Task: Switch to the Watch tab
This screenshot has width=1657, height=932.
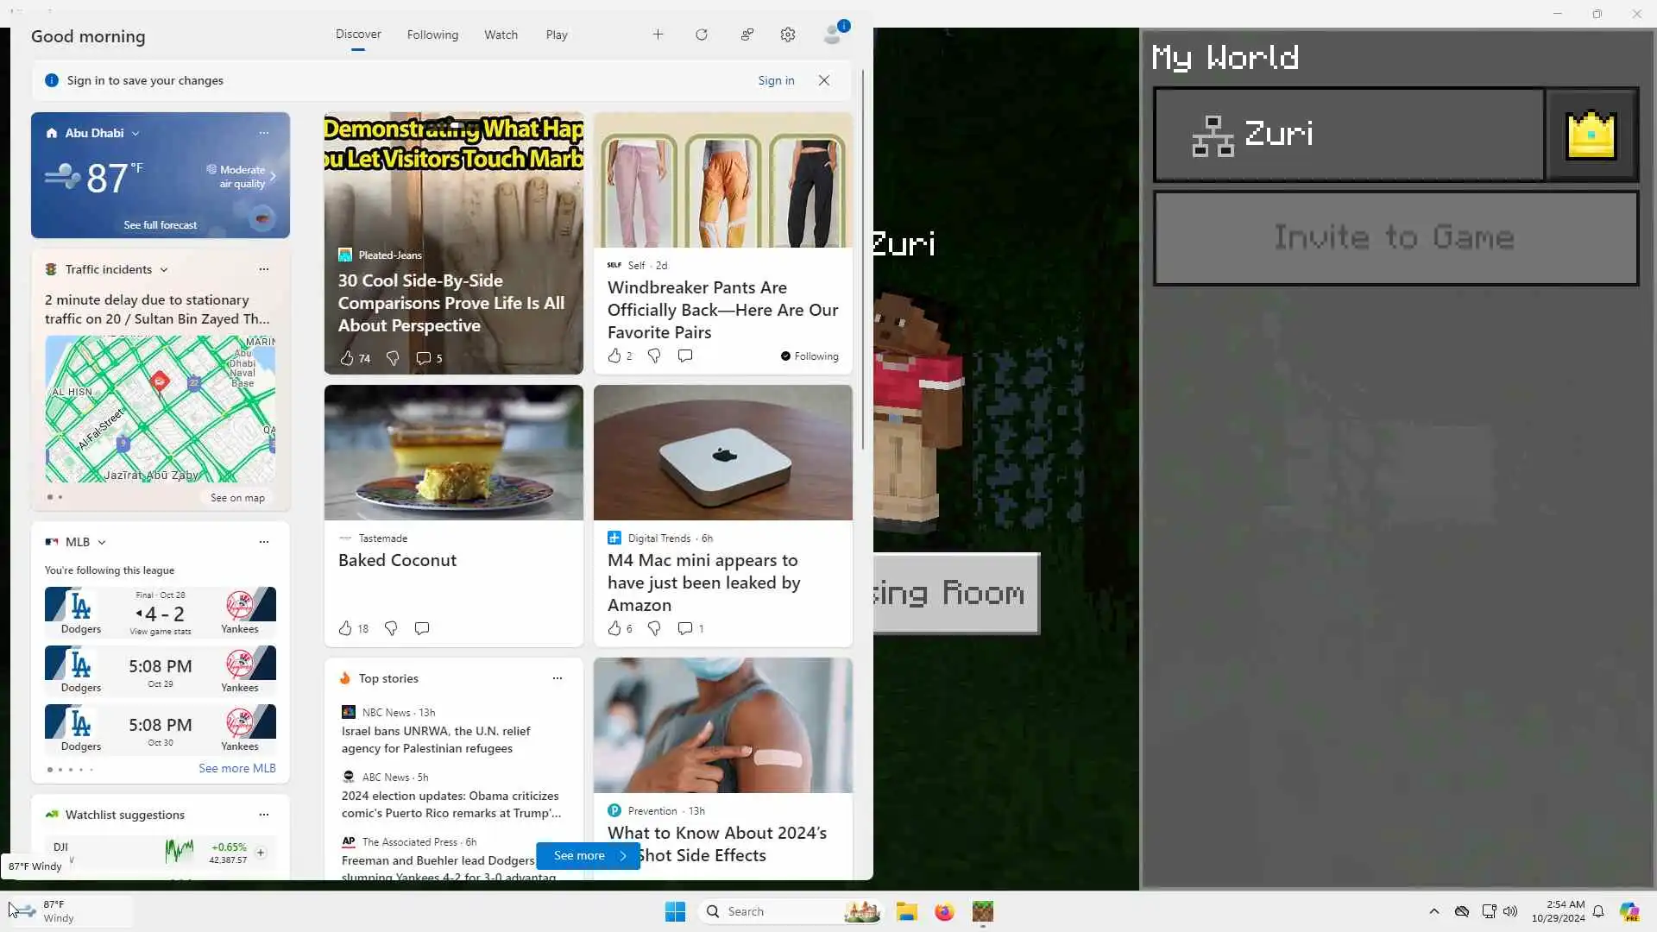Action: tap(501, 35)
